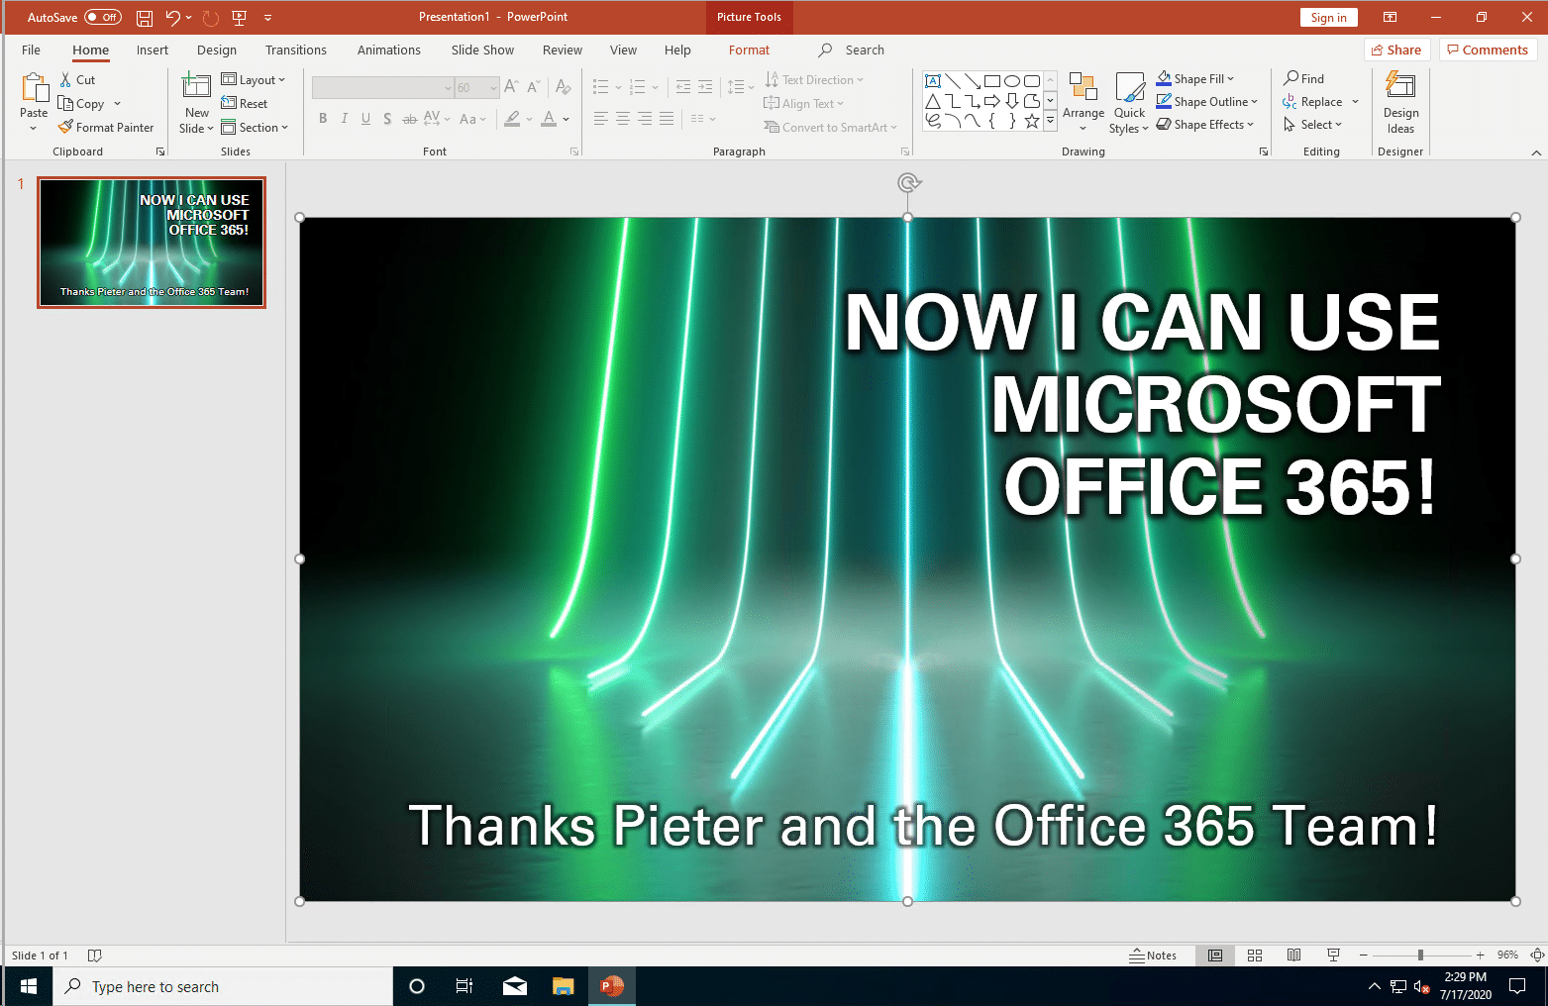Switch to Slide Sorter view icon
The image size is (1548, 1006).
pyautogui.click(x=1255, y=955)
